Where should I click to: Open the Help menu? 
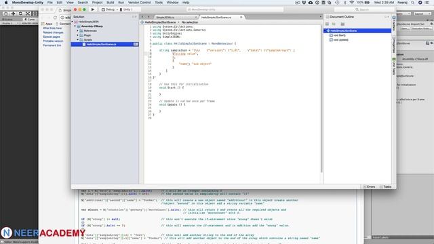click(186, 3)
